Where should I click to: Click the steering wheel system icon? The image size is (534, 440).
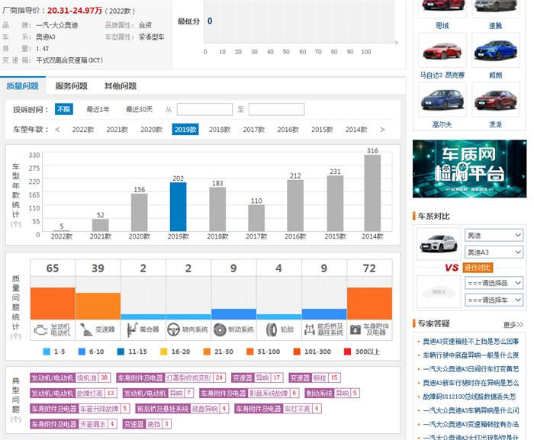point(173,329)
